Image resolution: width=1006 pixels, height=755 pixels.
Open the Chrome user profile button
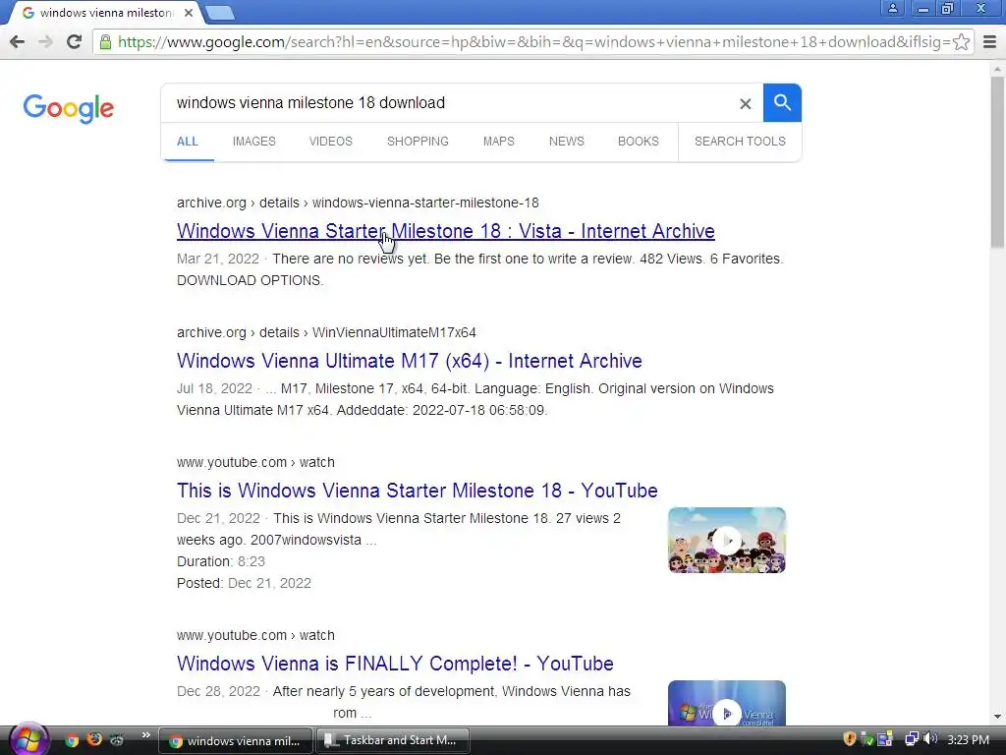[892, 8]
